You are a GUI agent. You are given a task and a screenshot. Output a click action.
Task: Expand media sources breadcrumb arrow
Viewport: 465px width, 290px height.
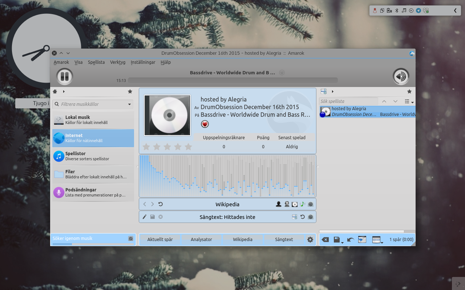[64, 91]
